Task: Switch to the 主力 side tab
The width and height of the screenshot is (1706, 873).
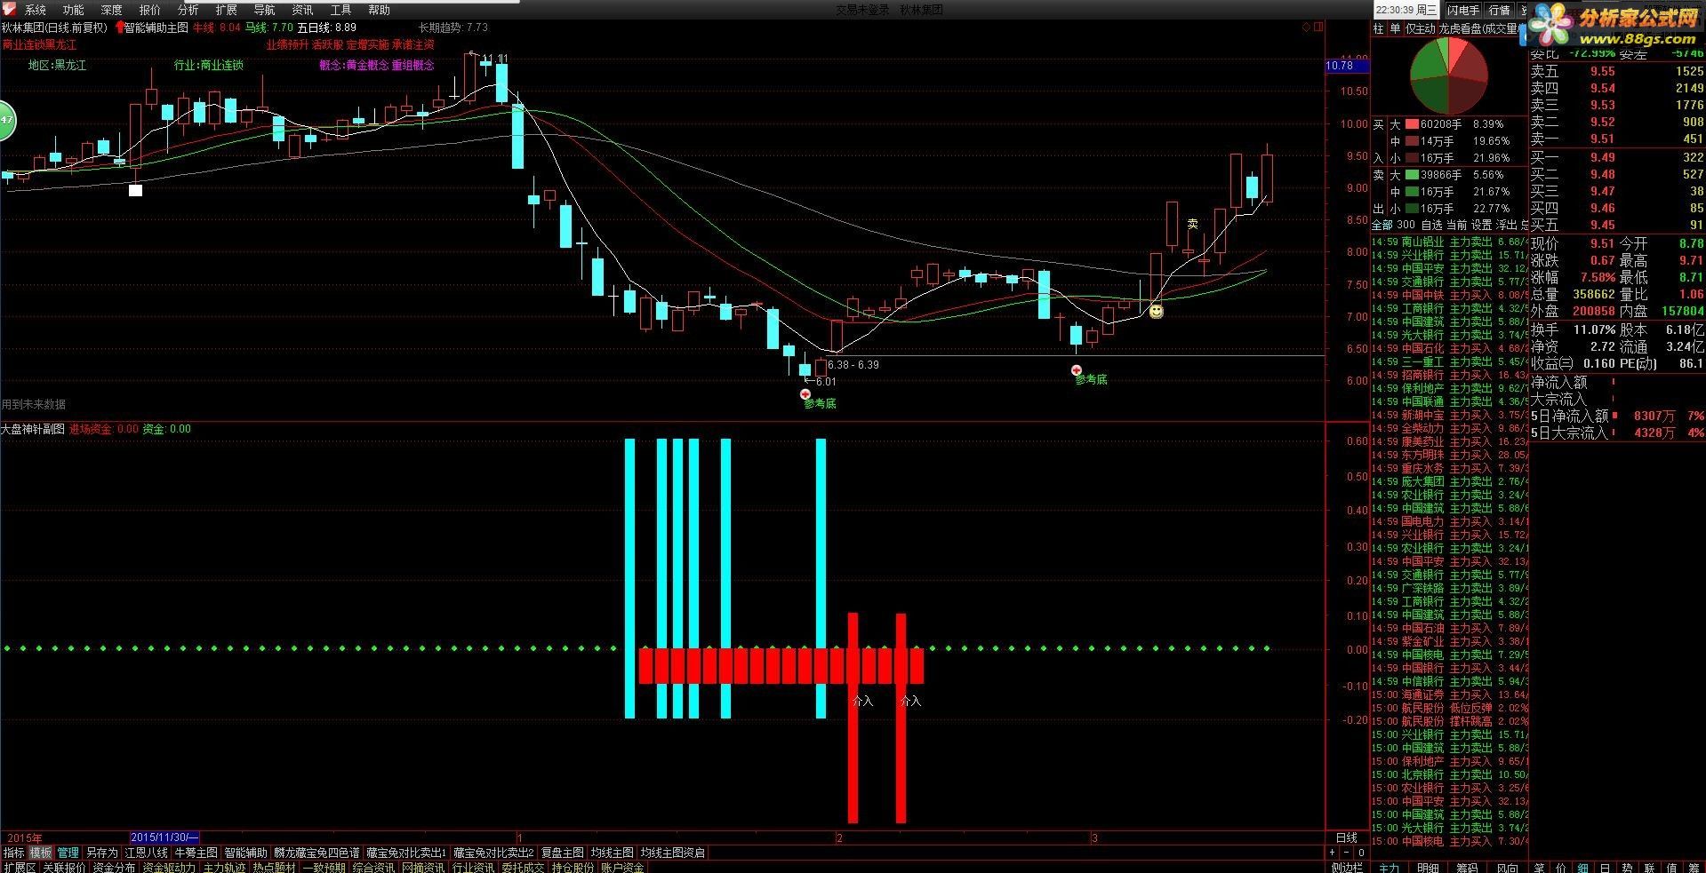Action: [1389, 867]
